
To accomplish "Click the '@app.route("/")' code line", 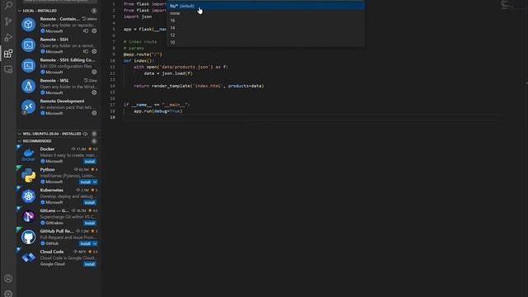I will [143, 54].
